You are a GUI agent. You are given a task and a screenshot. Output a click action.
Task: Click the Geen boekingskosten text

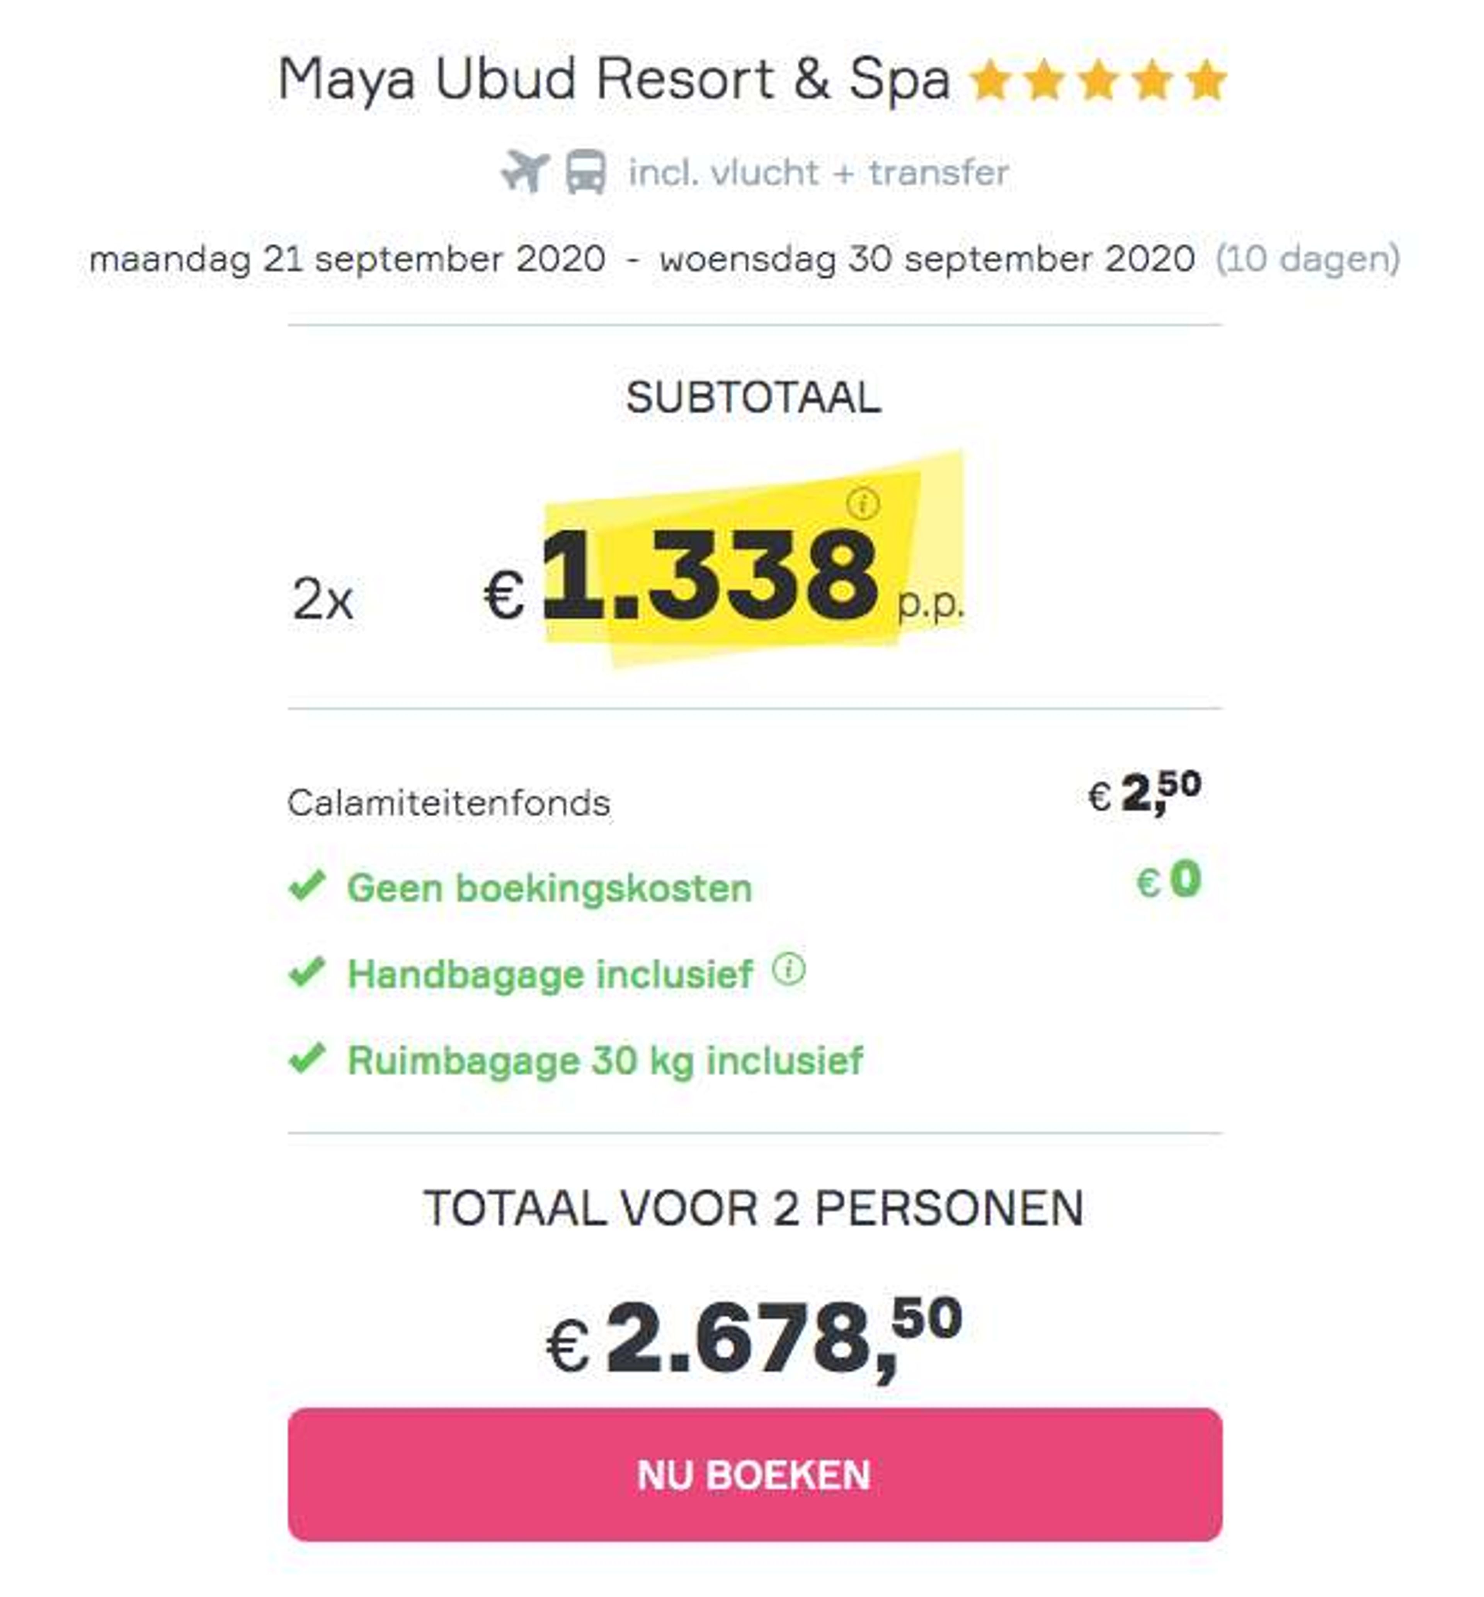pos(549,888)
